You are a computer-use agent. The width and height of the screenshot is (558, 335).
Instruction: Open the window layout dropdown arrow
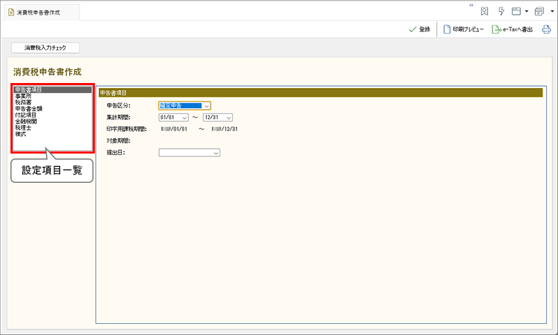click(x=526, y=12)
